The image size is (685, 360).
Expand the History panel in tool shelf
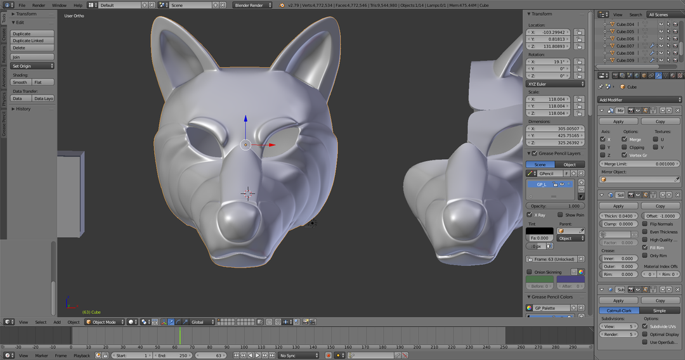pos(23,109)
